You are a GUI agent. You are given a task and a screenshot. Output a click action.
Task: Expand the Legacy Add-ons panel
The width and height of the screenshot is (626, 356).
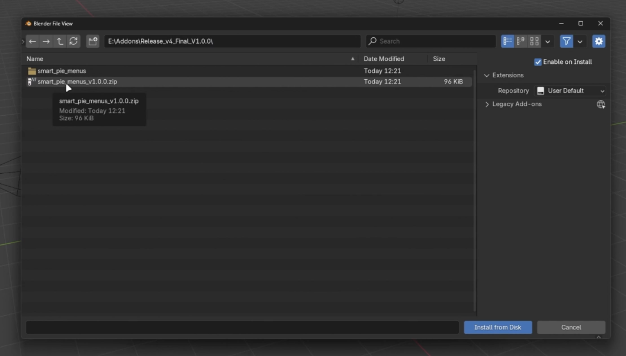pyautogui.click(x=487, y=104)
